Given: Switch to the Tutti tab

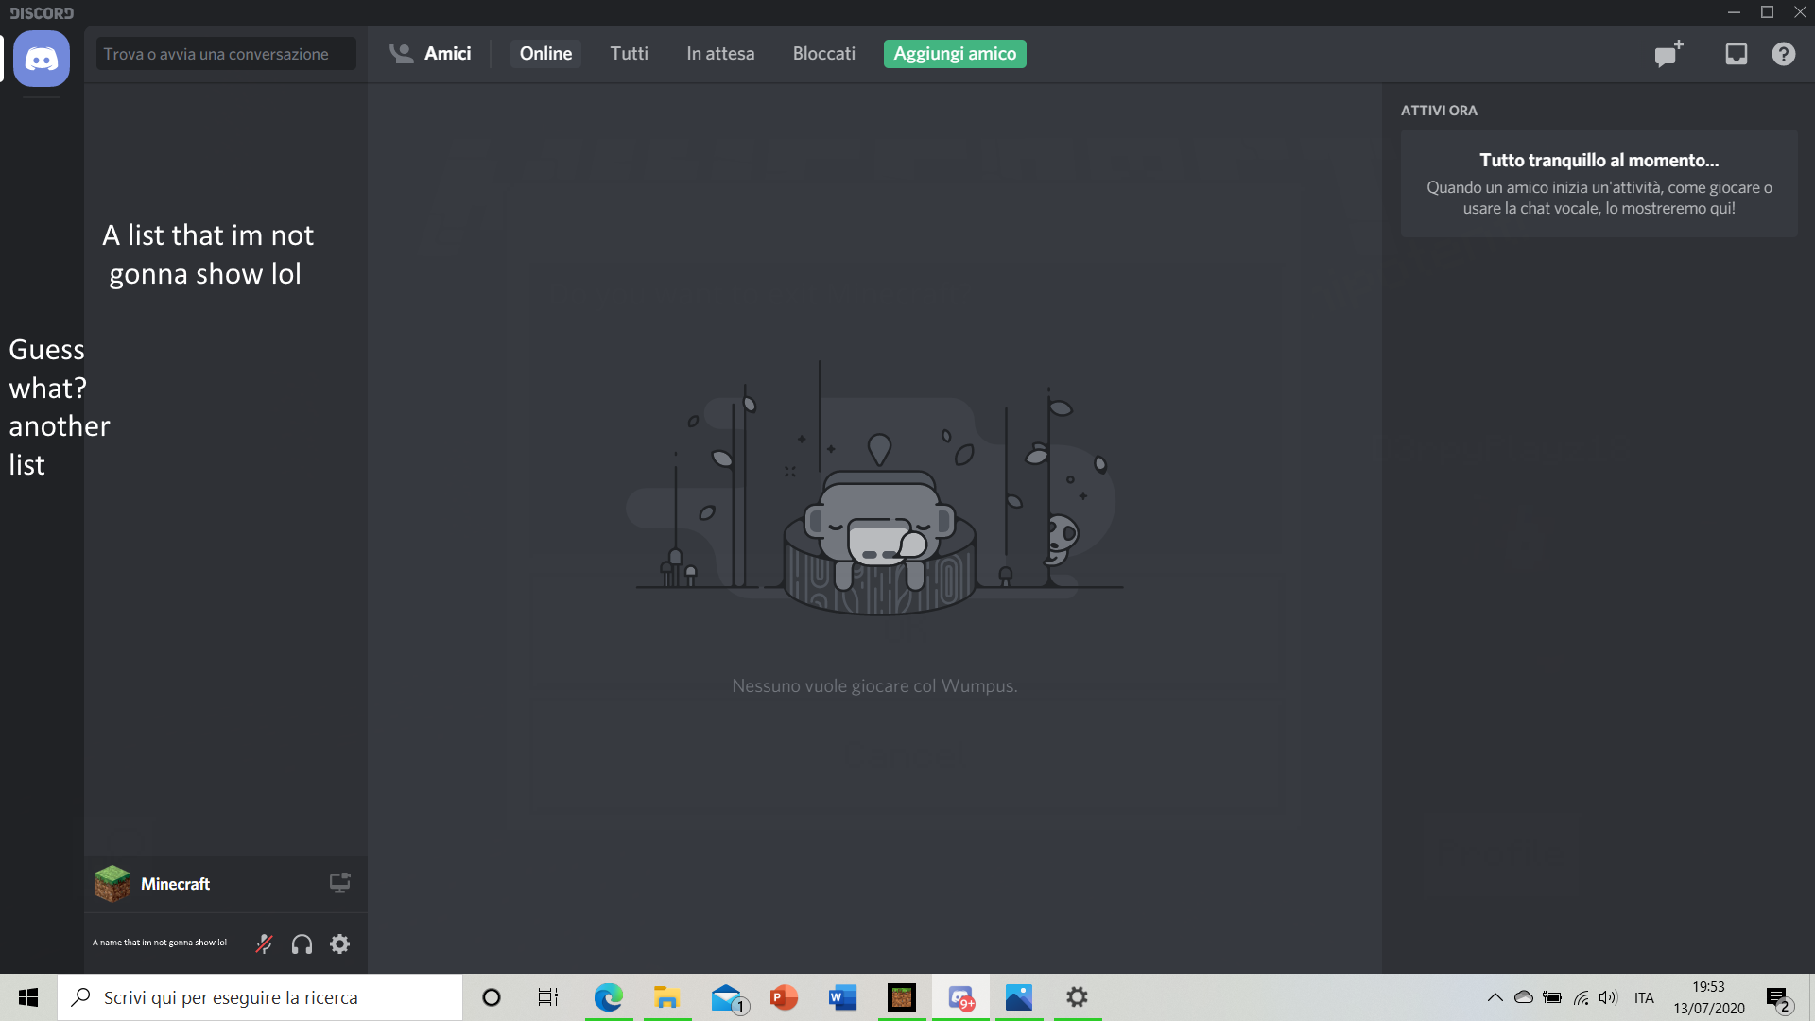Looking at the screenshot, I should 629,54.
